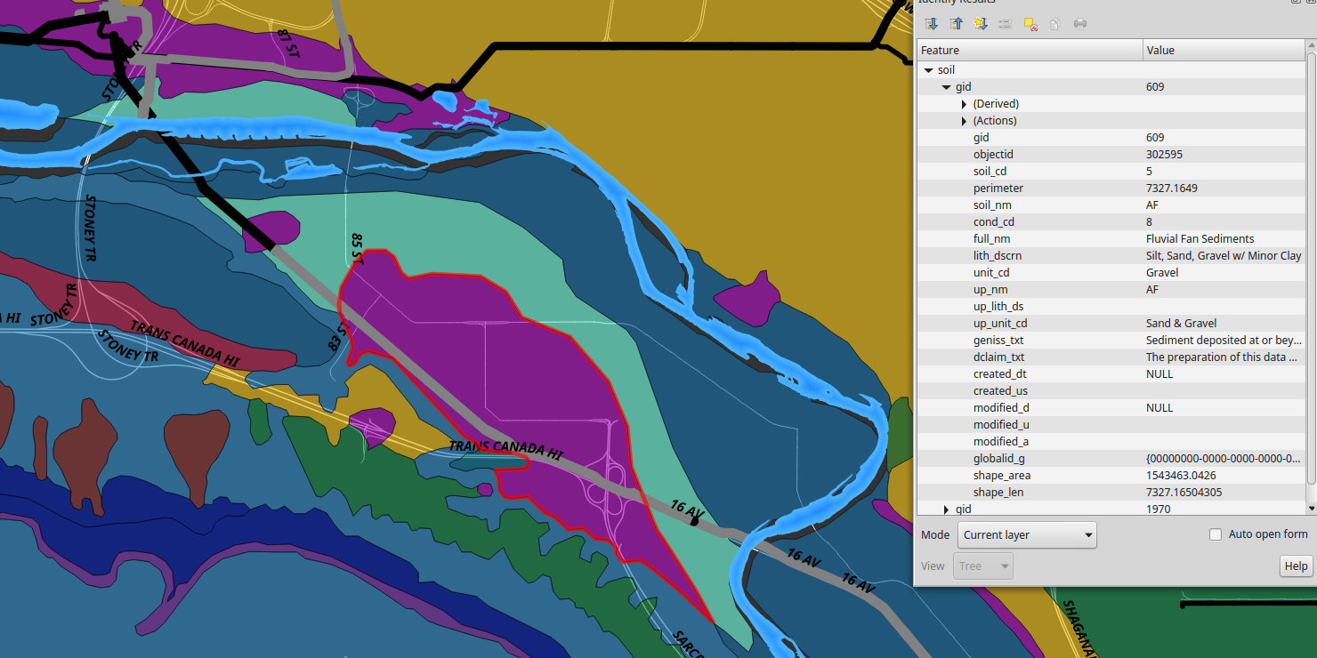Click the Expand Tree icon
The width and height of the screenshot is (1317, 658).
point(931,24)
